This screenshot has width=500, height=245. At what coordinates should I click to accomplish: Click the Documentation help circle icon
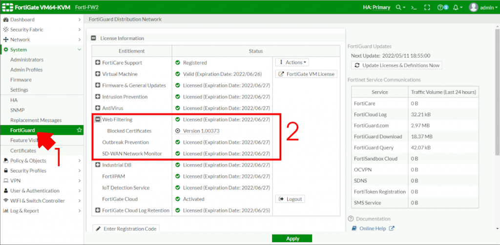coord(351,219)
